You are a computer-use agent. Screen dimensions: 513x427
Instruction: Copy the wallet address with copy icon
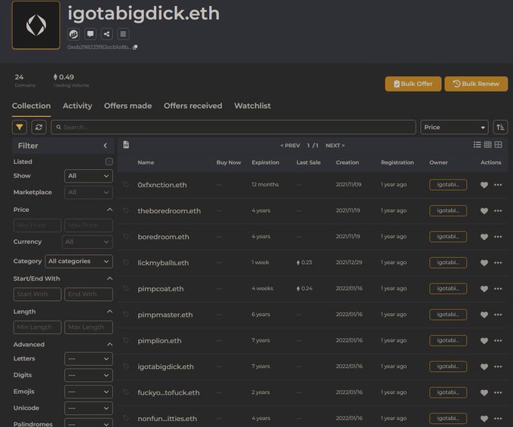pos(135,47)
